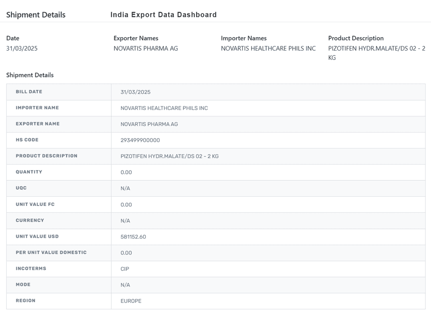The width and height of the screenshot is (431, 320).
Task: Click the date 31/03/2025 under Date header
Action: coord(22,48)
